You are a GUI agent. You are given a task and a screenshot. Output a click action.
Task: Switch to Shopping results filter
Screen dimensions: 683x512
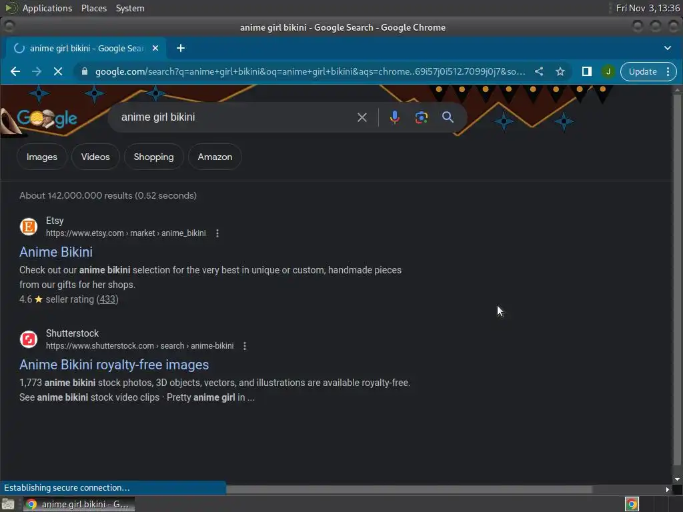tap(154, 157)
